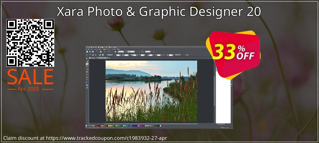Pick the orange color swatch in the color line
The image size is (319, 143).
[x=103, y=126]
